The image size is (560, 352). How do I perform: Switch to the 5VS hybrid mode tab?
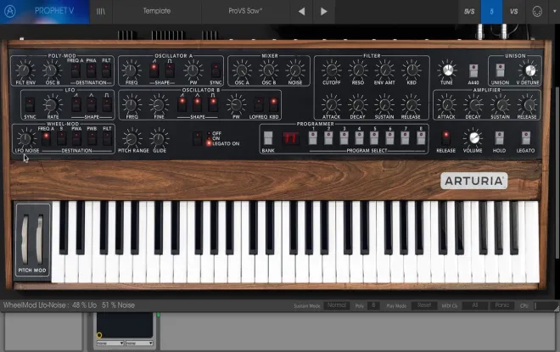(x=469, y=11)
